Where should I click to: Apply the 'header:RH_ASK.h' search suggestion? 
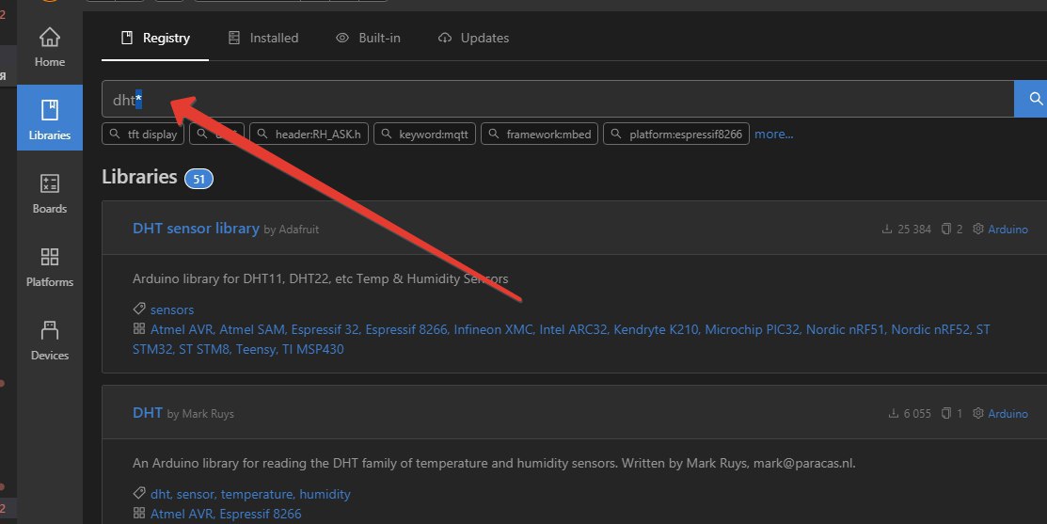point(309,135)
